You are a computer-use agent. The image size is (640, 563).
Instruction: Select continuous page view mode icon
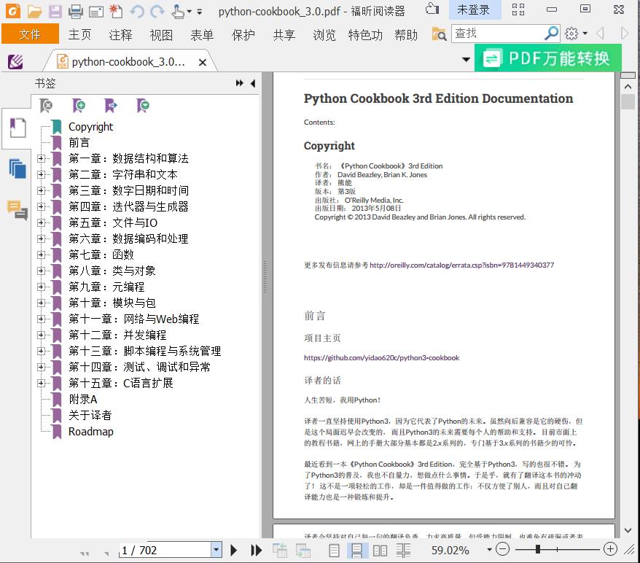pos(356,551)
